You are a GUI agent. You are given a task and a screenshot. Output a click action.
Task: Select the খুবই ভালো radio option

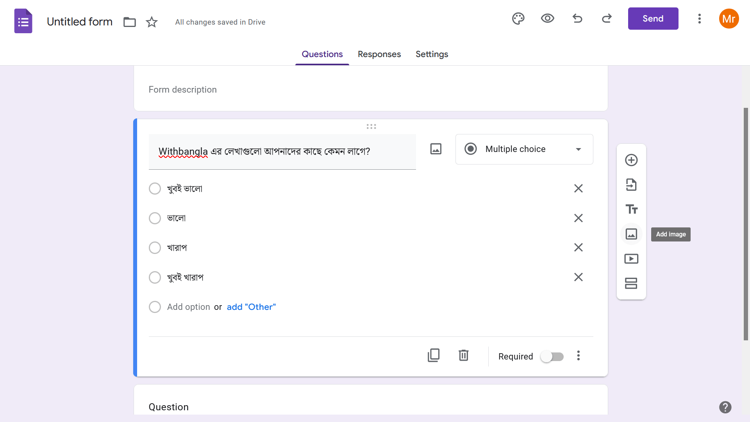(155, 189)
